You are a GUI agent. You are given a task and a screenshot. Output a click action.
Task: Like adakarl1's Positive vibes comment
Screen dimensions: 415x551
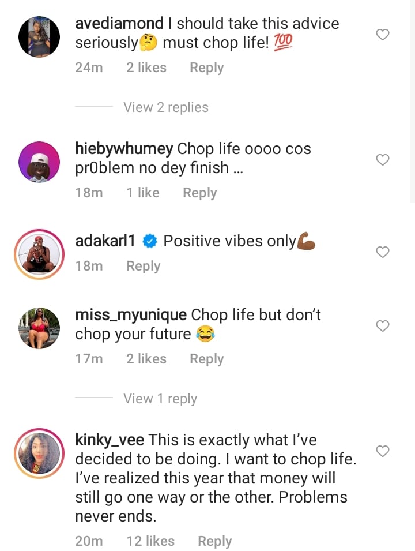[x=382, y=252]
